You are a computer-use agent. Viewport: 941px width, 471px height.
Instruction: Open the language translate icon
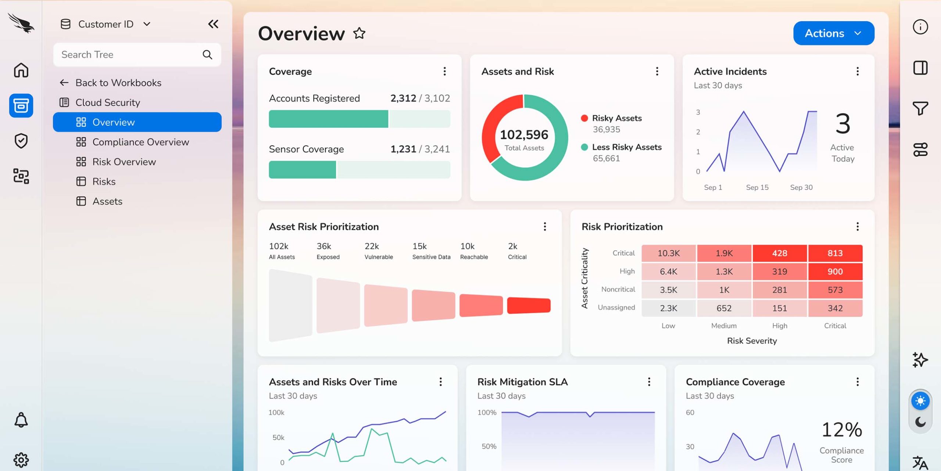coord(920,463)
